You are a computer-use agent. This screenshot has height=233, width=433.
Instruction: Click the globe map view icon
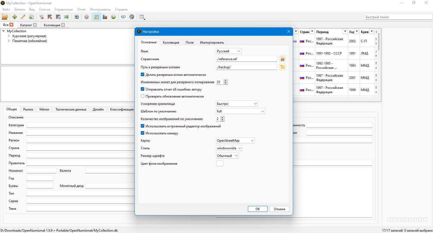[x=113, y=17]
